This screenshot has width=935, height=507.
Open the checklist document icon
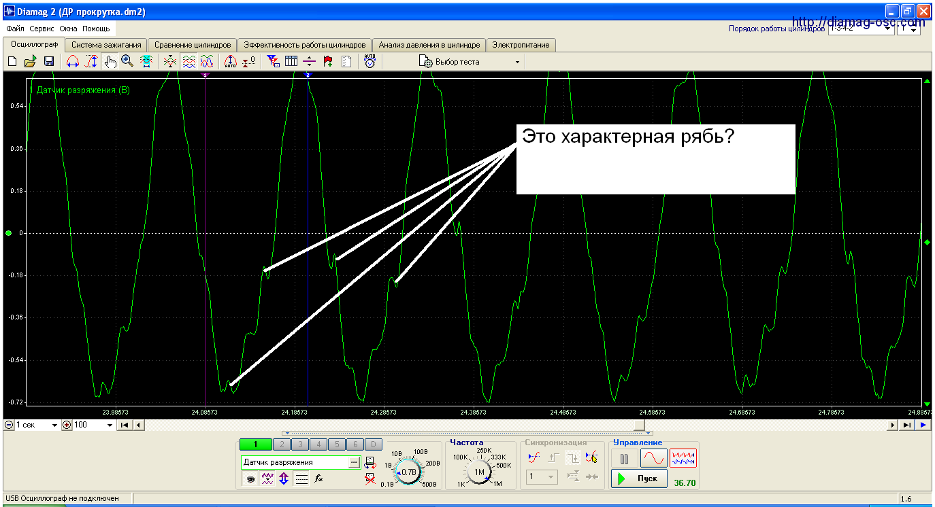pos(346,62)
